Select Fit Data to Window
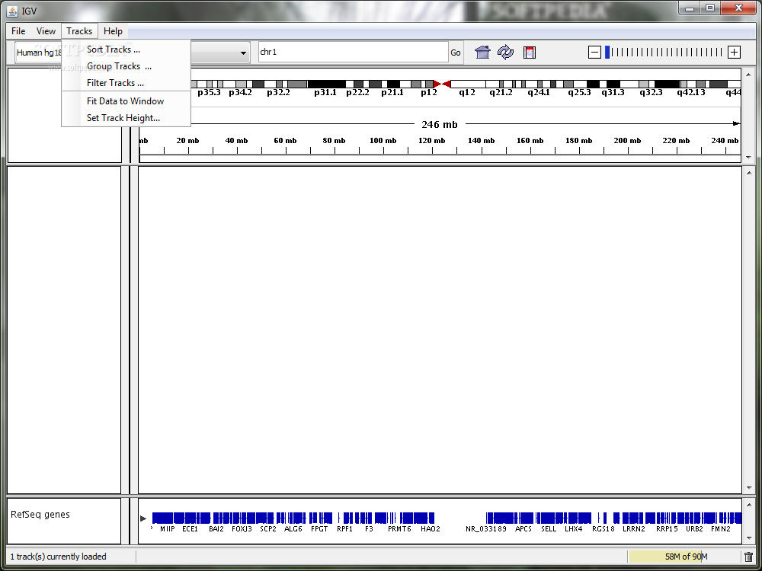Image resolution: width=762 pixels, height=571 pixels. pyautogui.click(x=126, y=101)
